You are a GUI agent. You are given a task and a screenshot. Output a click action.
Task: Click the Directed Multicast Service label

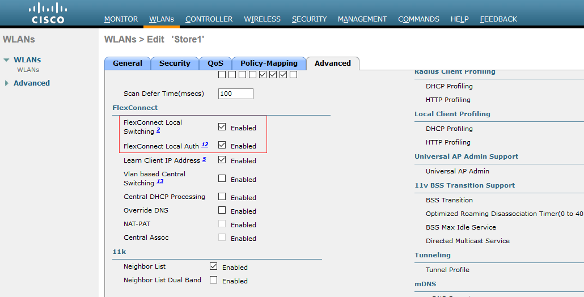pyautogui.click(x=467, y=241)
